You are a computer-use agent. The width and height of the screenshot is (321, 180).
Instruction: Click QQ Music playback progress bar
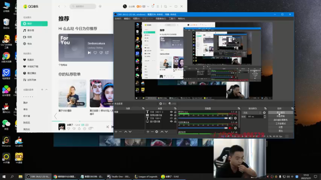click(x=83, y=121)
